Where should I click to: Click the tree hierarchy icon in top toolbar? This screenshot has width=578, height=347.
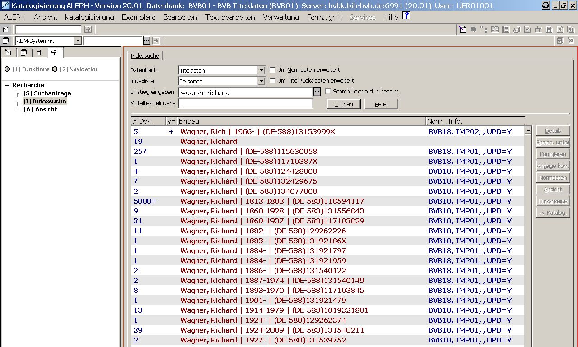point(484,29)
